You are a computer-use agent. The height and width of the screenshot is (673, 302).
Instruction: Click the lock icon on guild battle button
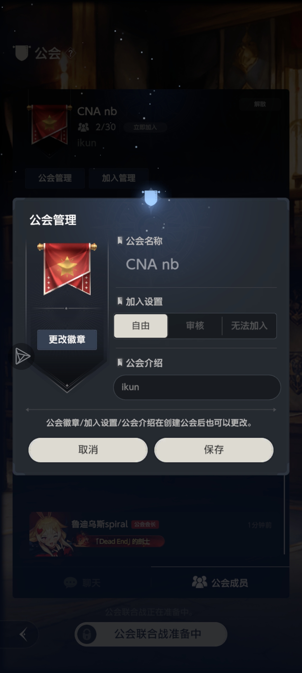click(87, 634)
